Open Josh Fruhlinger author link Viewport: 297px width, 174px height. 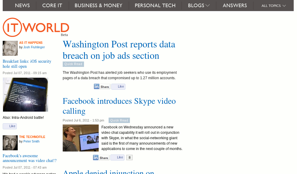tap(34, 47)
